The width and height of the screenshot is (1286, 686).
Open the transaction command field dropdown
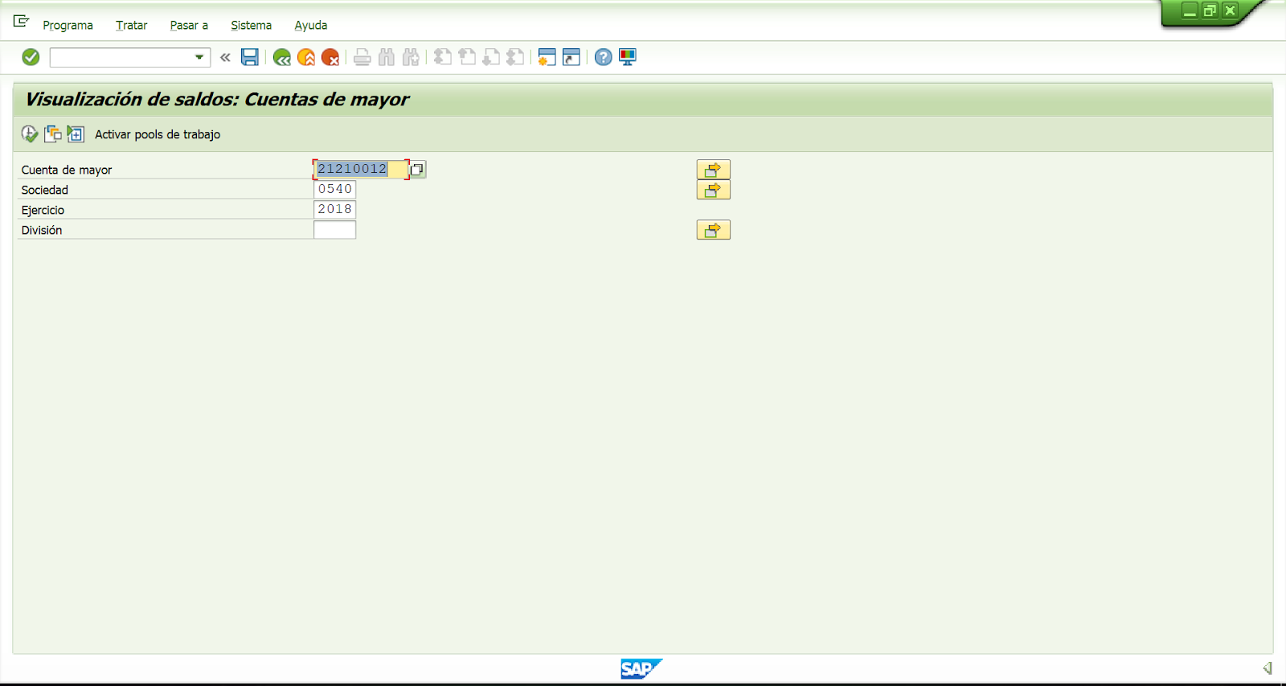[x=199, y=57]
